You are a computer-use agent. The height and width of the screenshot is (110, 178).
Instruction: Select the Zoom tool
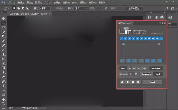coord(3,104)
